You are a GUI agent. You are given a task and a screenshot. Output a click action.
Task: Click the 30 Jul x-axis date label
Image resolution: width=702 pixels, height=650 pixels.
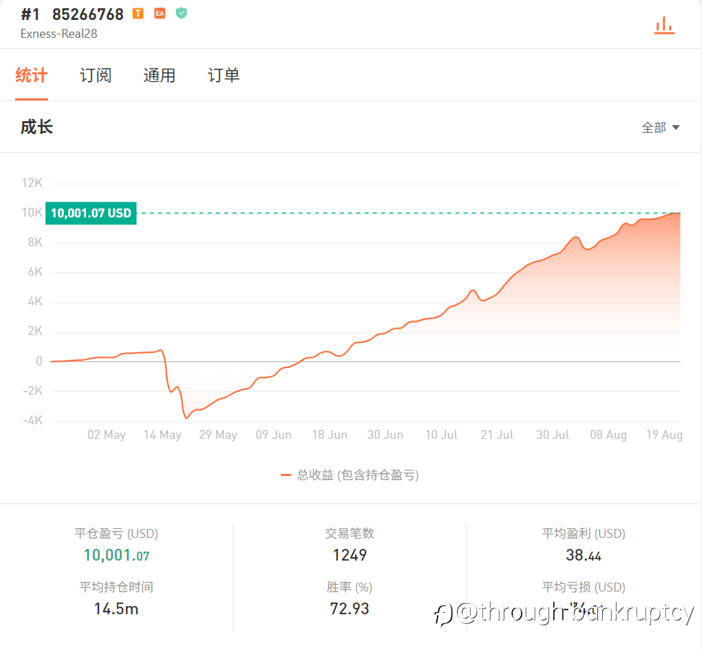click(553, 435)
